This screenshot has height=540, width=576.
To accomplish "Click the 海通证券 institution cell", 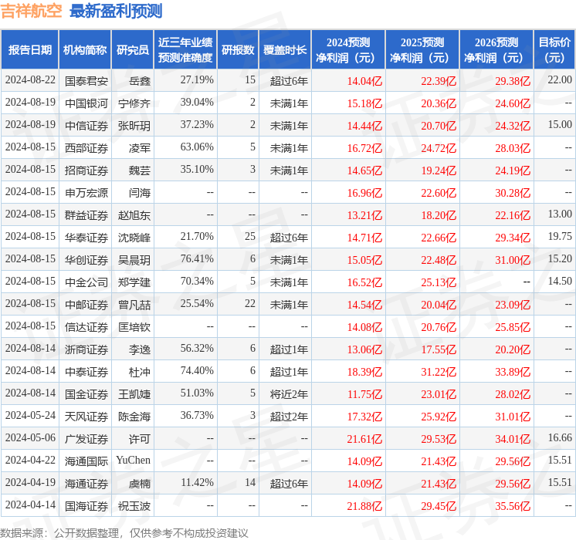I will tap(86, 484).
